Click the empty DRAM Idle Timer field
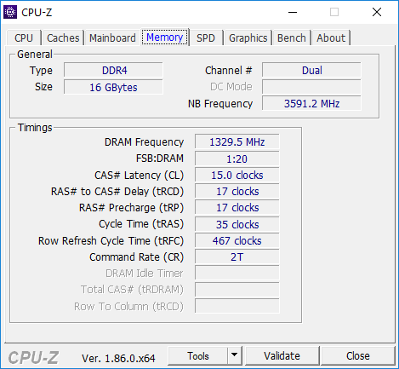Screen dimensions: 399x369 click(237, 274)
